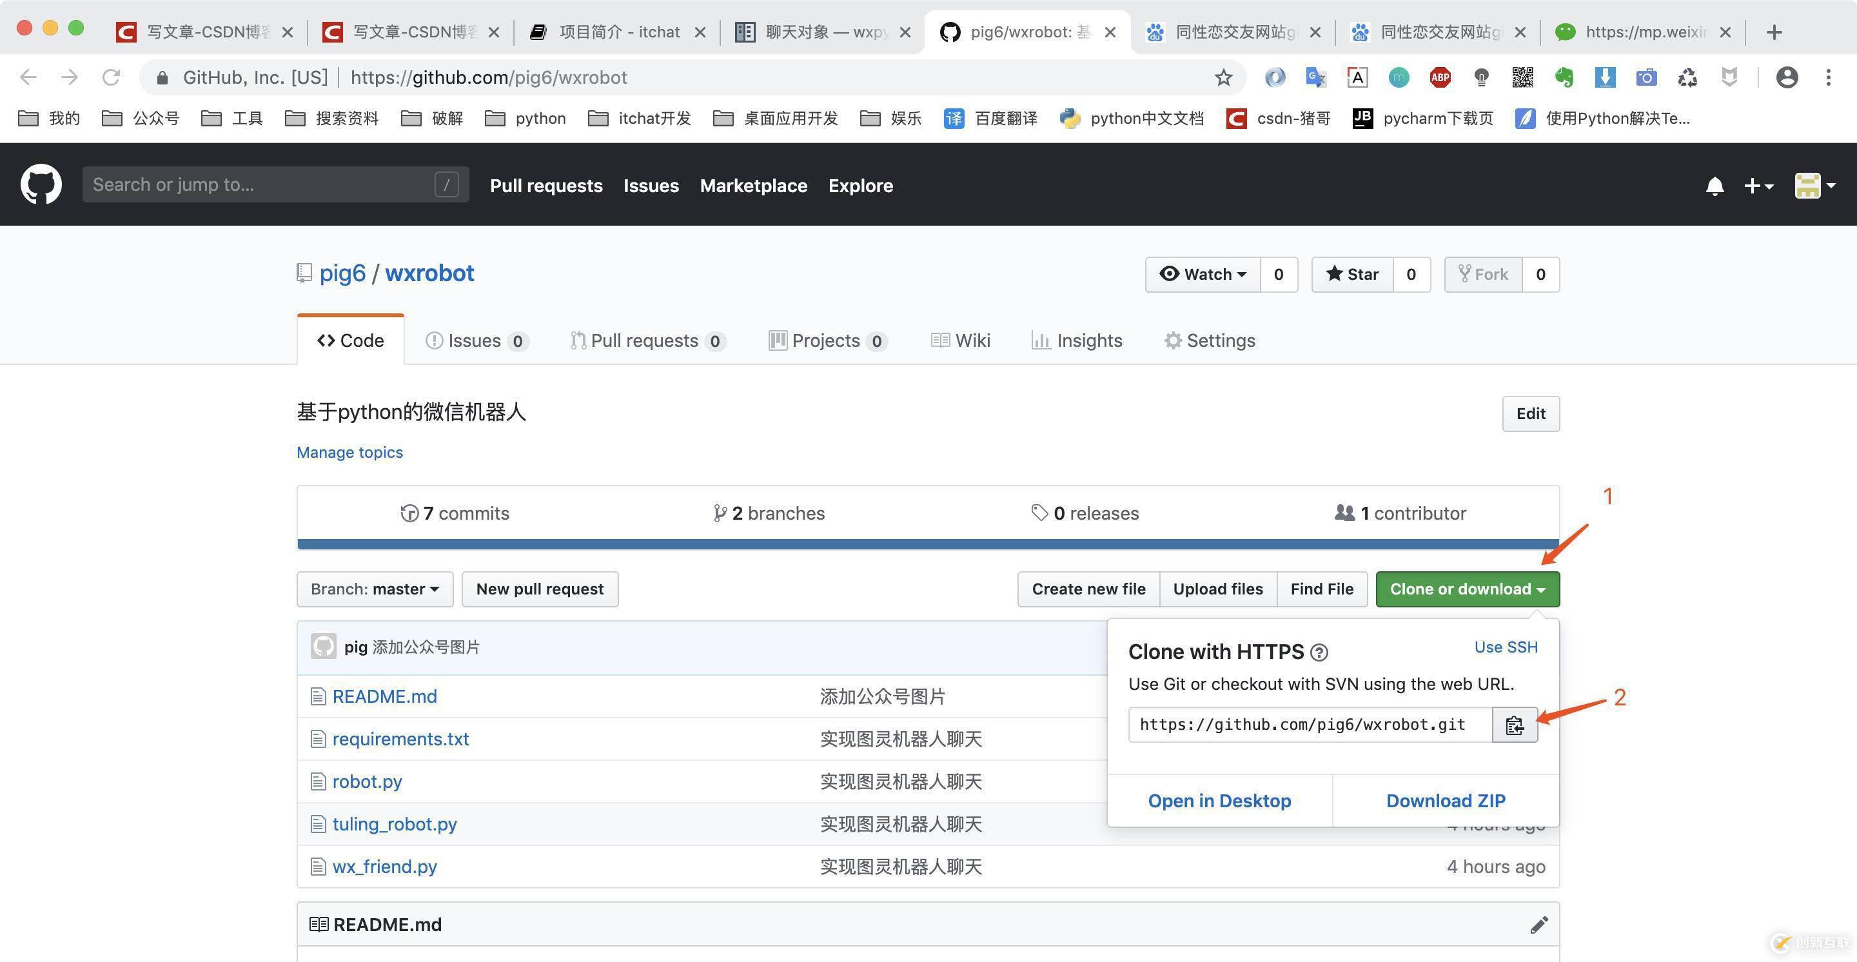Screen dimensions: 1857x962
Task: Click Download ZIP button
Action: coord(1445,800)
